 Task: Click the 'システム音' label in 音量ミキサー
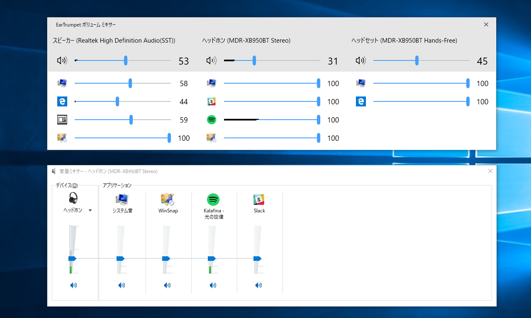click(x=122, y=211)
